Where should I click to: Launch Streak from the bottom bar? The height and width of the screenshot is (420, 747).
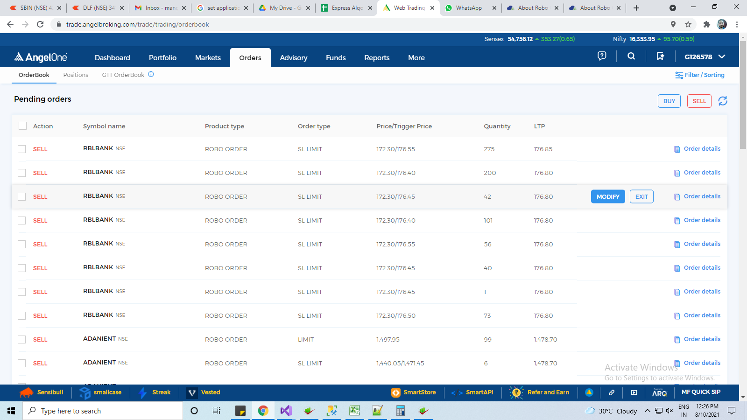[155, 392]
